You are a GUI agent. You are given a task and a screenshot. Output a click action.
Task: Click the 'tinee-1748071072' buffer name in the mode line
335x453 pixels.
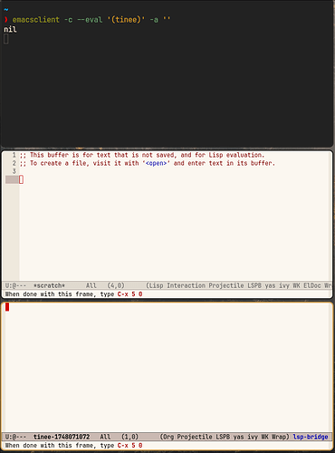pos(62,437)
